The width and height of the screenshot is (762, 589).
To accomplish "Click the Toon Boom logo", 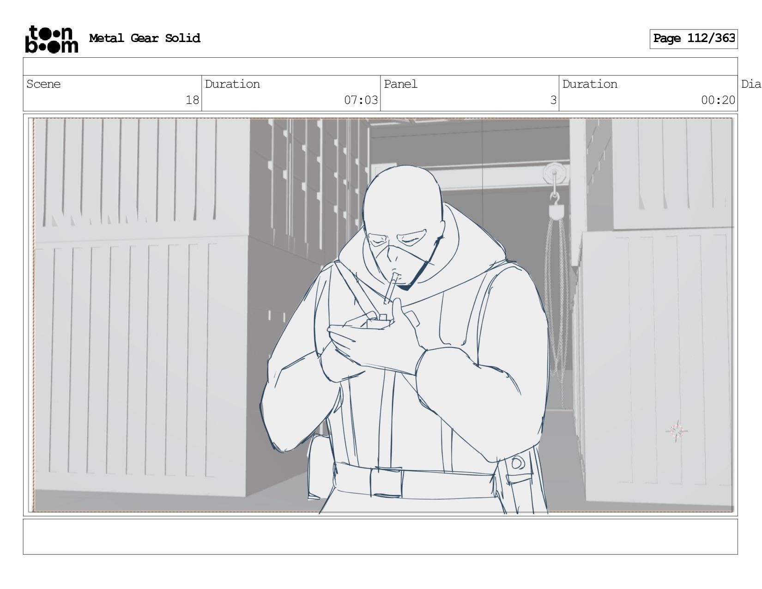I will (x=51, y=39).
